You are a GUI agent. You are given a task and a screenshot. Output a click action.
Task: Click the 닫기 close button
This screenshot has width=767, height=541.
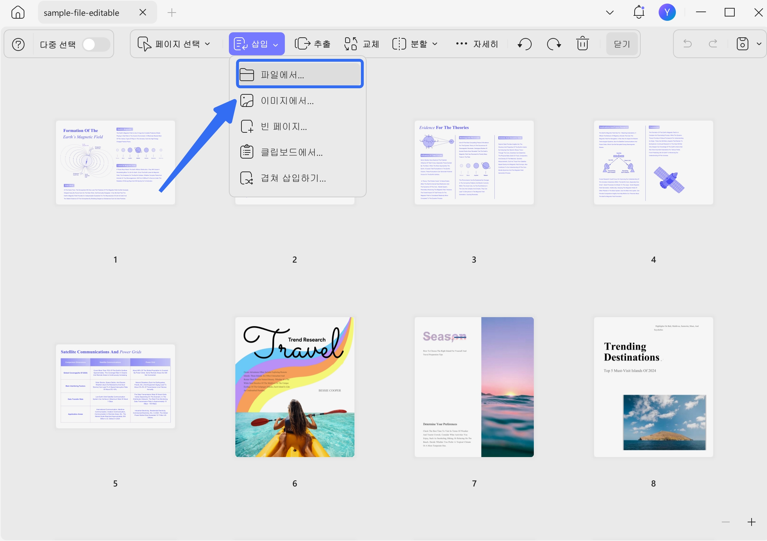point(622,44)
